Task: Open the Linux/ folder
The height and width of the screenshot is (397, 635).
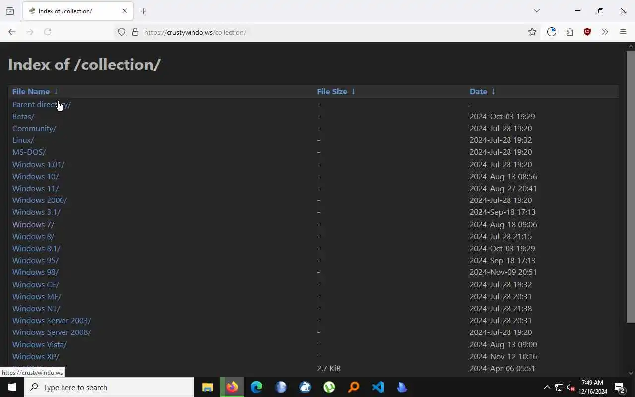Action: pyautogui.click(x=23, y=140)
